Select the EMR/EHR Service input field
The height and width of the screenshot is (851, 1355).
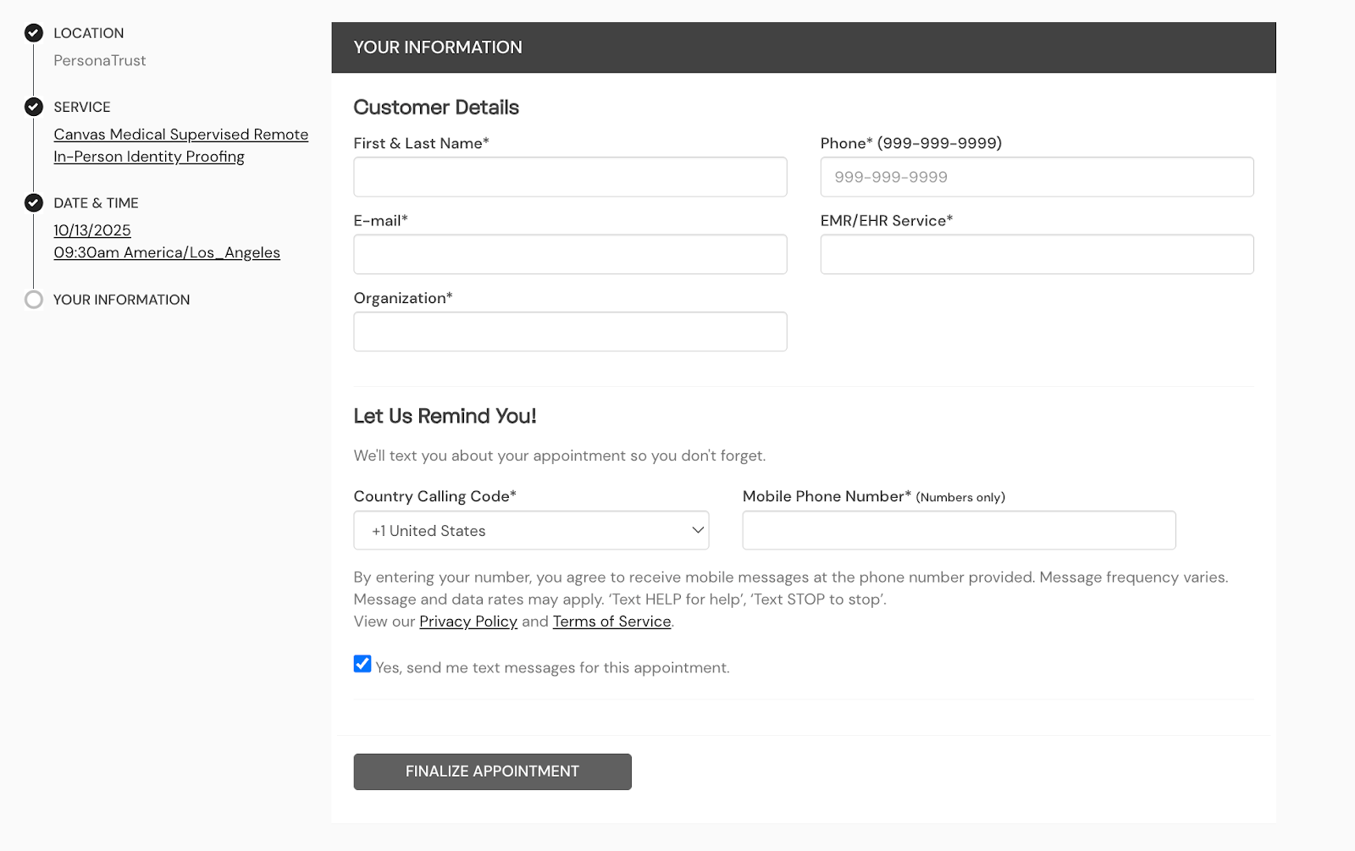pos(1037,254)
